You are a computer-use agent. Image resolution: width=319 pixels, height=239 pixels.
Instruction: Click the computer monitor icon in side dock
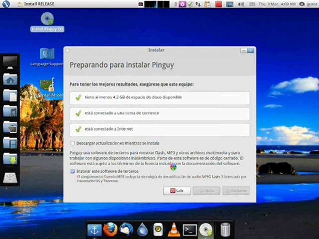pyautogui.click(x=10, y=63)
